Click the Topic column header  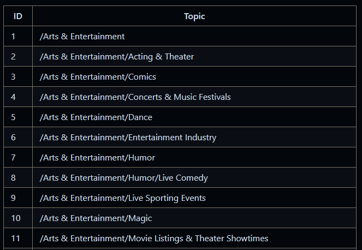coord(194,16)
